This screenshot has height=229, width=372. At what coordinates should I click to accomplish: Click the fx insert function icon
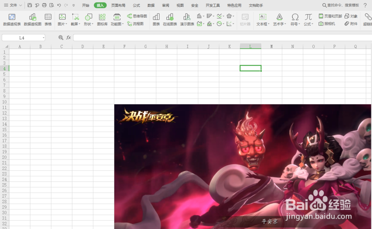tap(68, 38)
